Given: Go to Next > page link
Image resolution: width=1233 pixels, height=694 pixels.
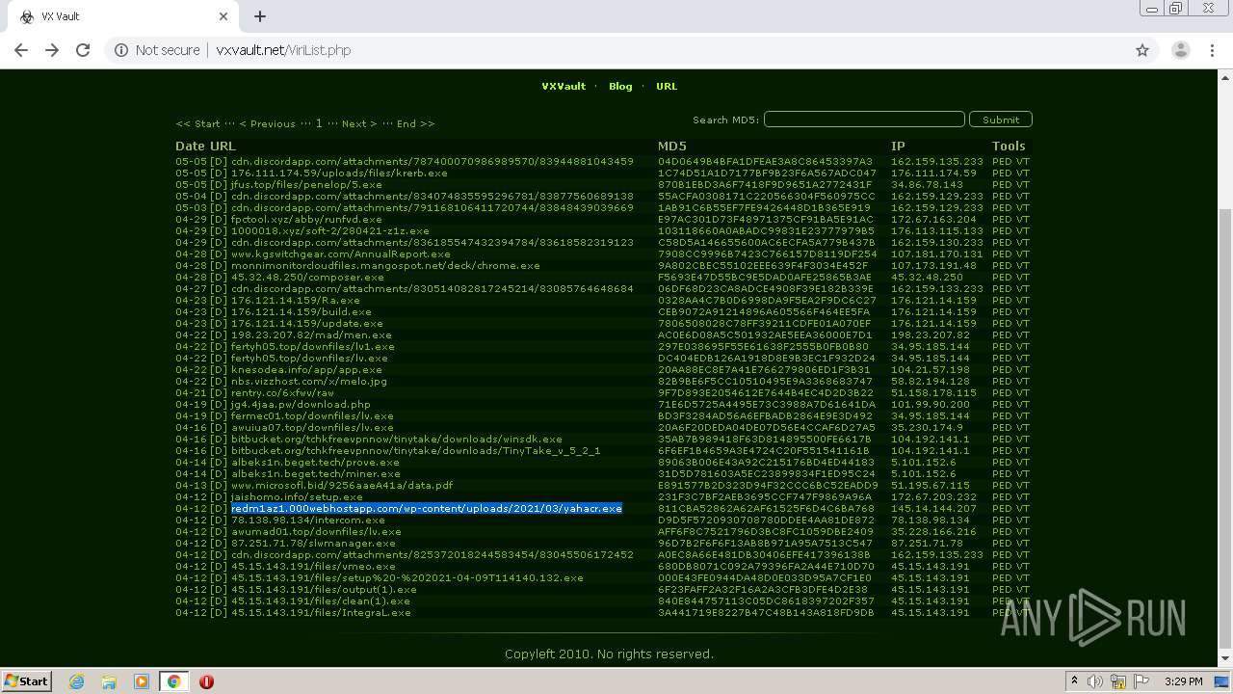Looking at the screenshot, I should point(359,123).
